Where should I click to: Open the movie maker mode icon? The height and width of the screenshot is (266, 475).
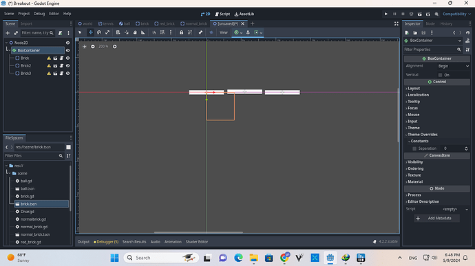point(436,14)
